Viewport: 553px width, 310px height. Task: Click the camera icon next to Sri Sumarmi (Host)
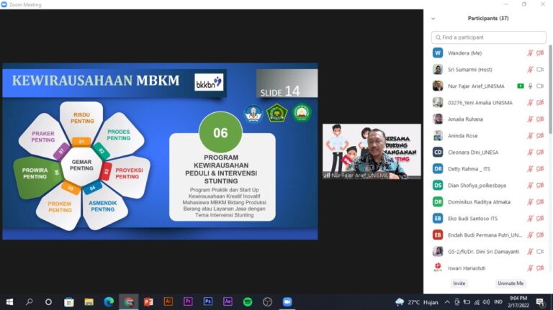coord(540,70)
